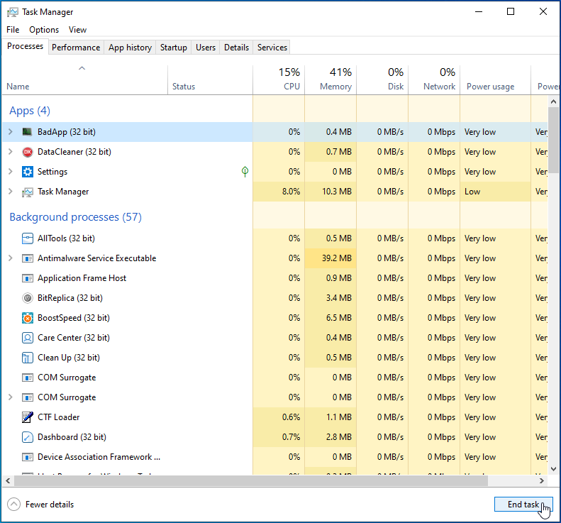Expand the Antimalware Service Executable entry
The width and height of the screenshot is (561, 523).
10,258
